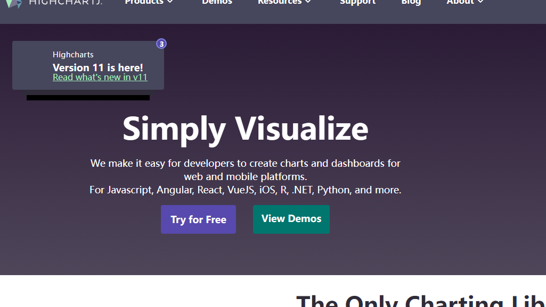Click the notification badge showing 3
This screenshot has height=307, width=546.
161,44
